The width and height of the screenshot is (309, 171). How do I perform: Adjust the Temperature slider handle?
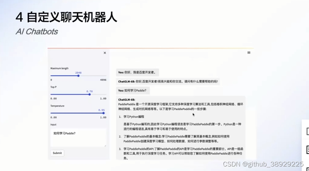[103, 113]
